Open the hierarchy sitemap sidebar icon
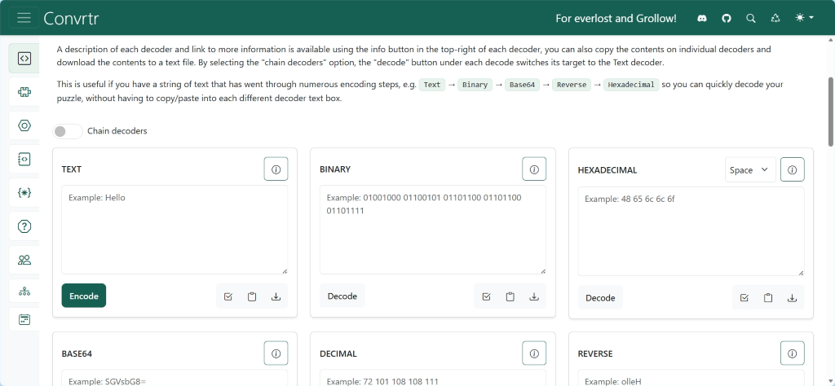Screen dimensions: 835x386 [x=24, y=292]
